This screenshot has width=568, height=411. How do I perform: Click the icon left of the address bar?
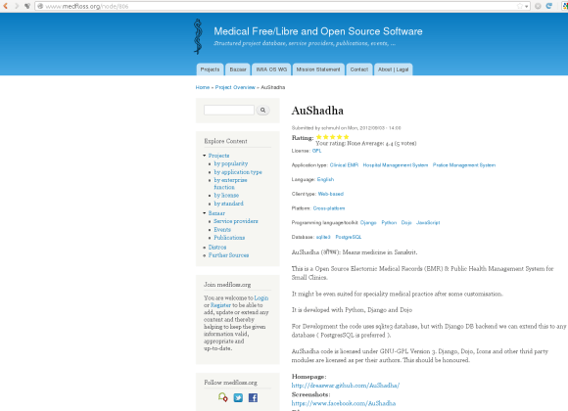27,6
